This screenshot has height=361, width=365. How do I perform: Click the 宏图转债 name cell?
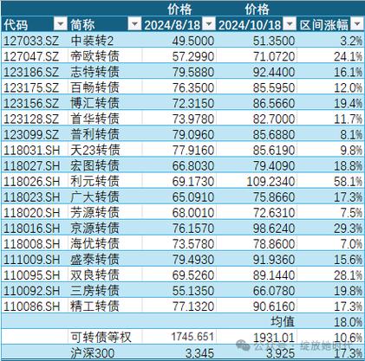(x=105, y=165)
